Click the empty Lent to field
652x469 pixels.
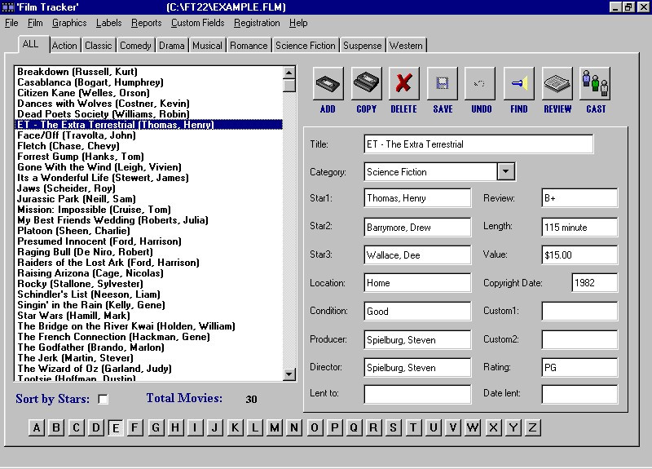[x=417, y=394]
